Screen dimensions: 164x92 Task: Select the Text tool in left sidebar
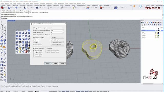click(x=2, y=59)
